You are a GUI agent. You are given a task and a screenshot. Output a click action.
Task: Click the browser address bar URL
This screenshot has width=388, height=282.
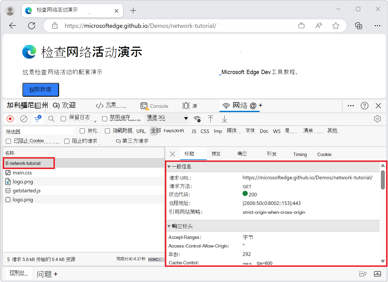point(141,26)
